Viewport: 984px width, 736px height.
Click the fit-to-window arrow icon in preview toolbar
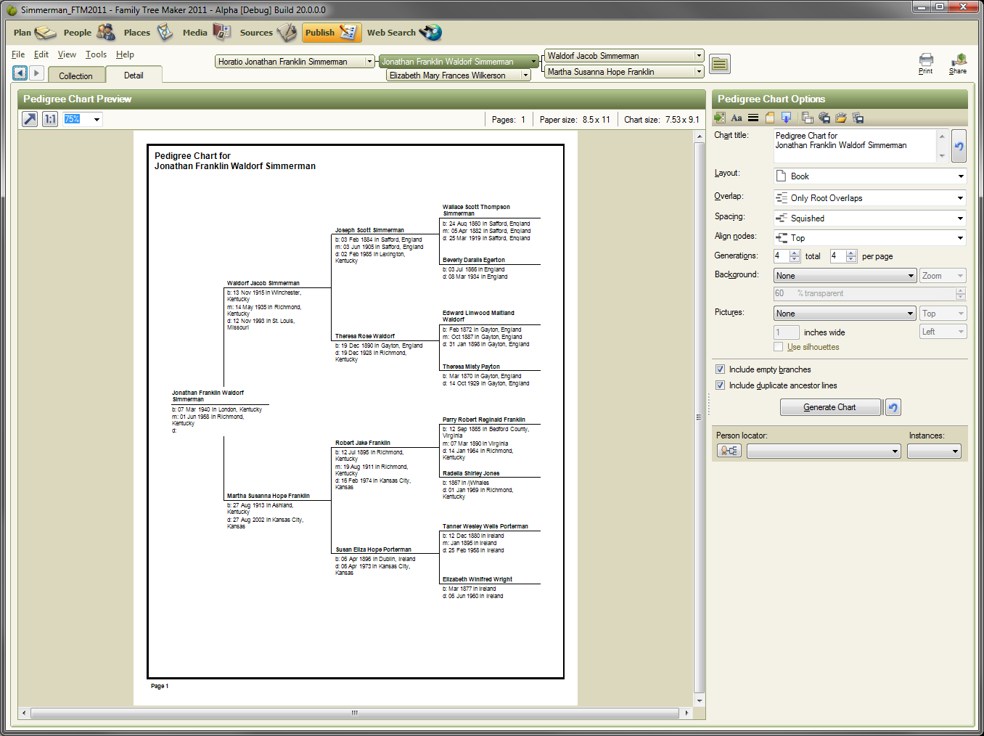pos(29,119)
